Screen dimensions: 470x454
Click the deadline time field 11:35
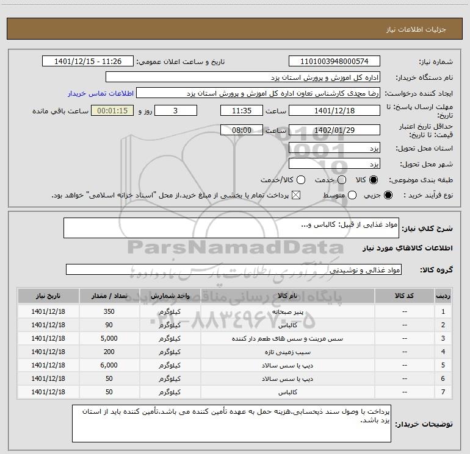pos(242,110)
